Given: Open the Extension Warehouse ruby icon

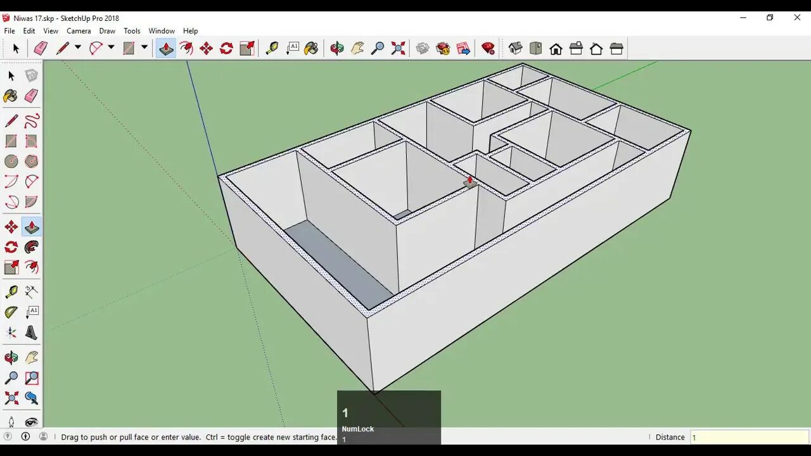Looking at the screenshot, I should coord(443,49).
